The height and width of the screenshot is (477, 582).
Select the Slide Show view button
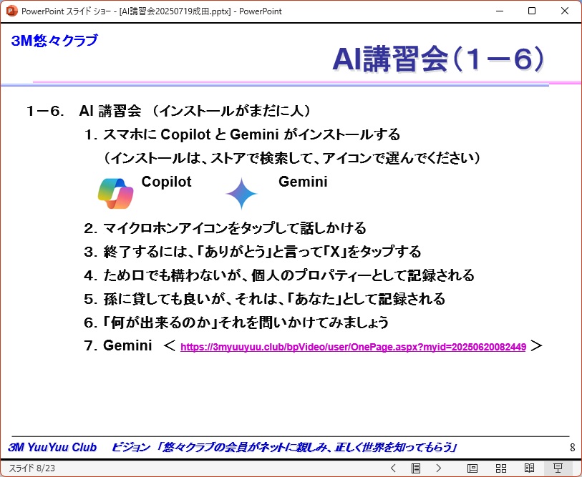tap(558, 468)
